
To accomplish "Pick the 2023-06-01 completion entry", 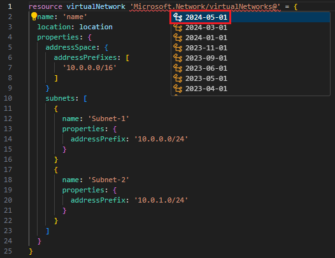I will pyautogui.click(x=250, y=68).
